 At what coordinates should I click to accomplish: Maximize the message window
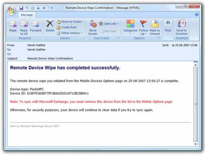pyautogui.click(x=186, y=6)
